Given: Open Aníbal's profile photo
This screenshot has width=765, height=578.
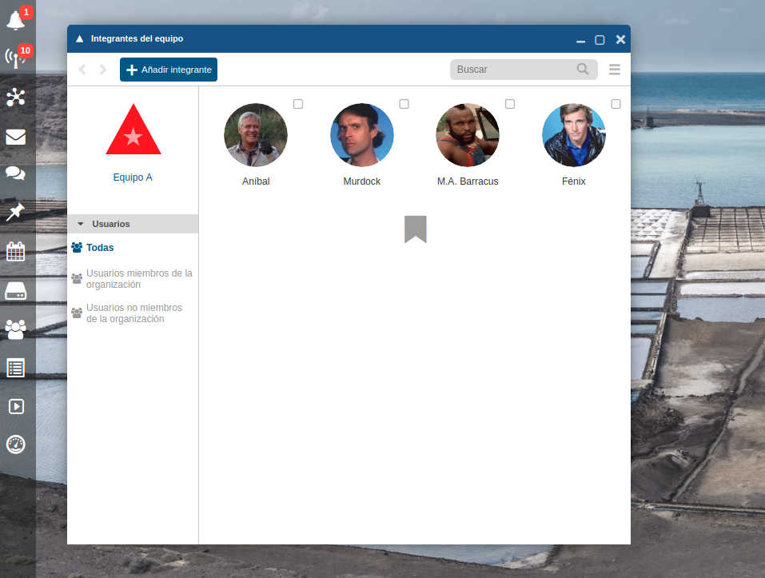Looking at the screenshot, I should pyautogui.click(x=256, y=134).
